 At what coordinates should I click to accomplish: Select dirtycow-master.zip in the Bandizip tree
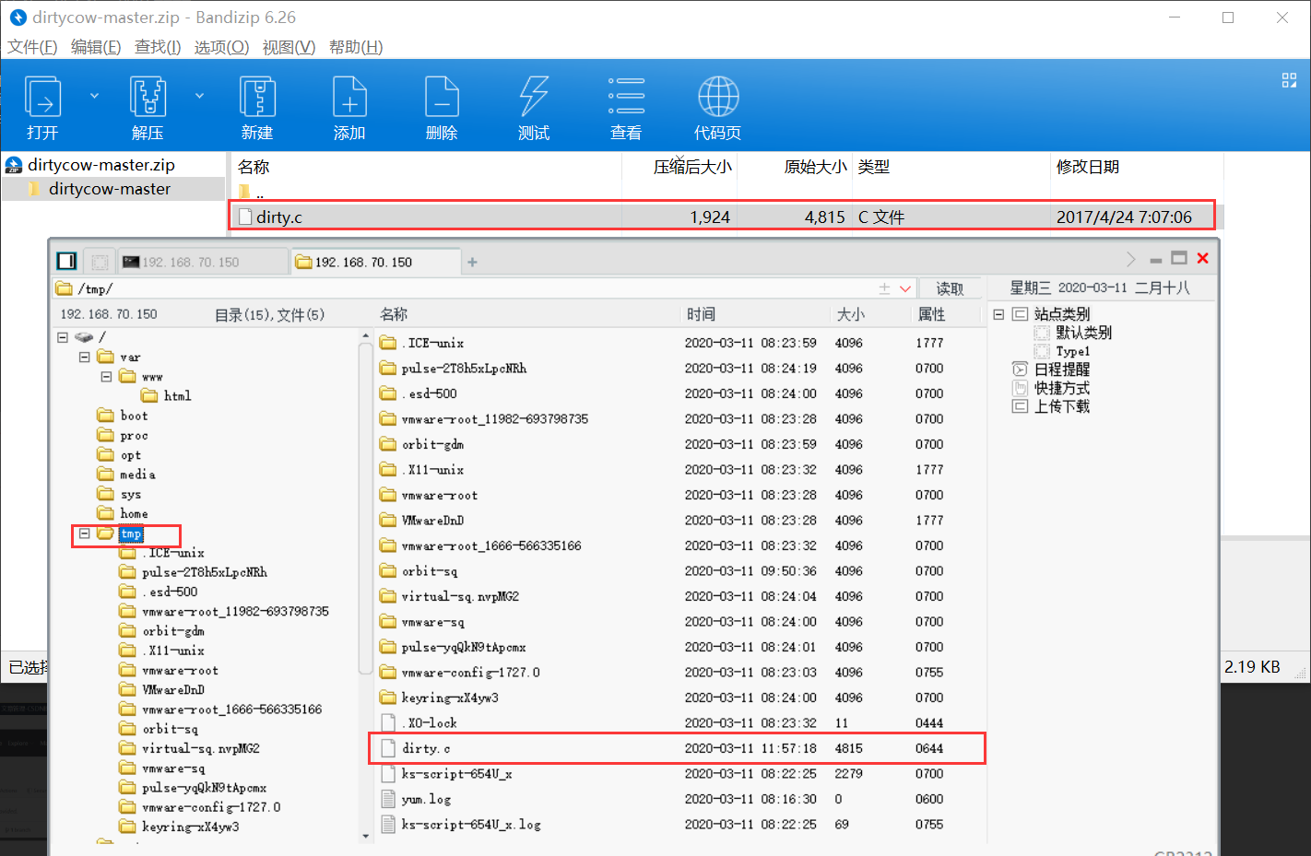pyautogui.click(x=100, y=165)
